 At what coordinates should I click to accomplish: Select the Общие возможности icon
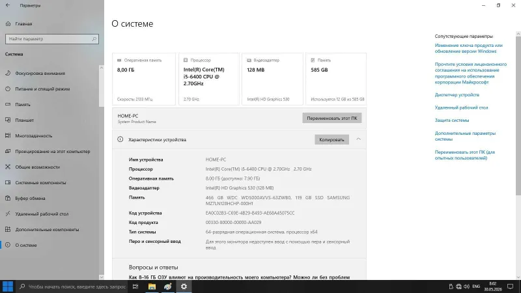(8, 167)
